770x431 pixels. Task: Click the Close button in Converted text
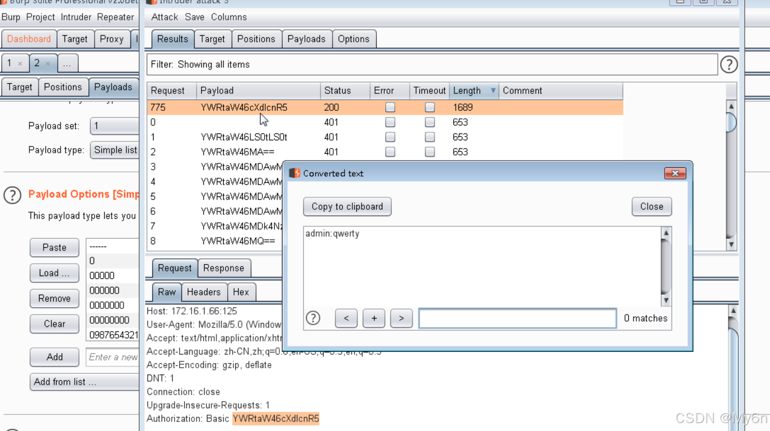click(x=652, y=206)
